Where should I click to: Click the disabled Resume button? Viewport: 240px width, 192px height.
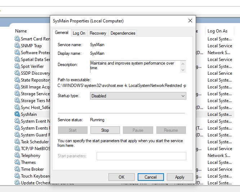coord(171,130)
